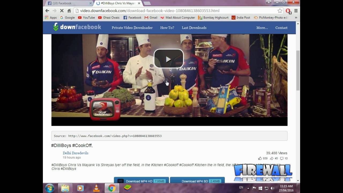
Task: Click the "39,488 Views" text
Action: coord(277,153)
